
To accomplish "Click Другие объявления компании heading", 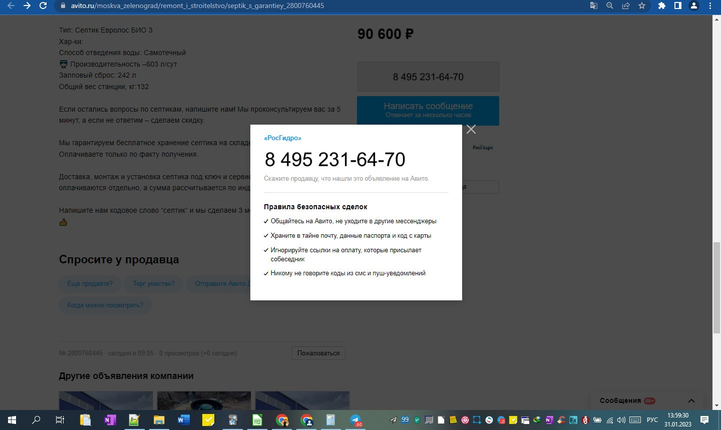I will click(126, 376).
